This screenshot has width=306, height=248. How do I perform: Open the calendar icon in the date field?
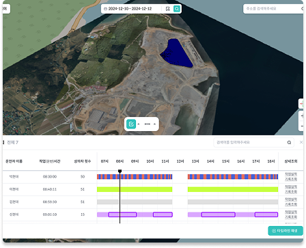105,9
